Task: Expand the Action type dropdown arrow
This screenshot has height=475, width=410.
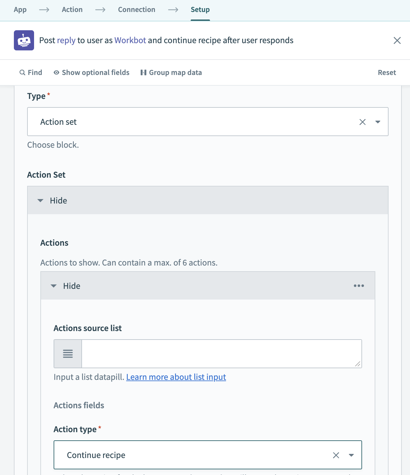Action: click(x=351, y=455)
